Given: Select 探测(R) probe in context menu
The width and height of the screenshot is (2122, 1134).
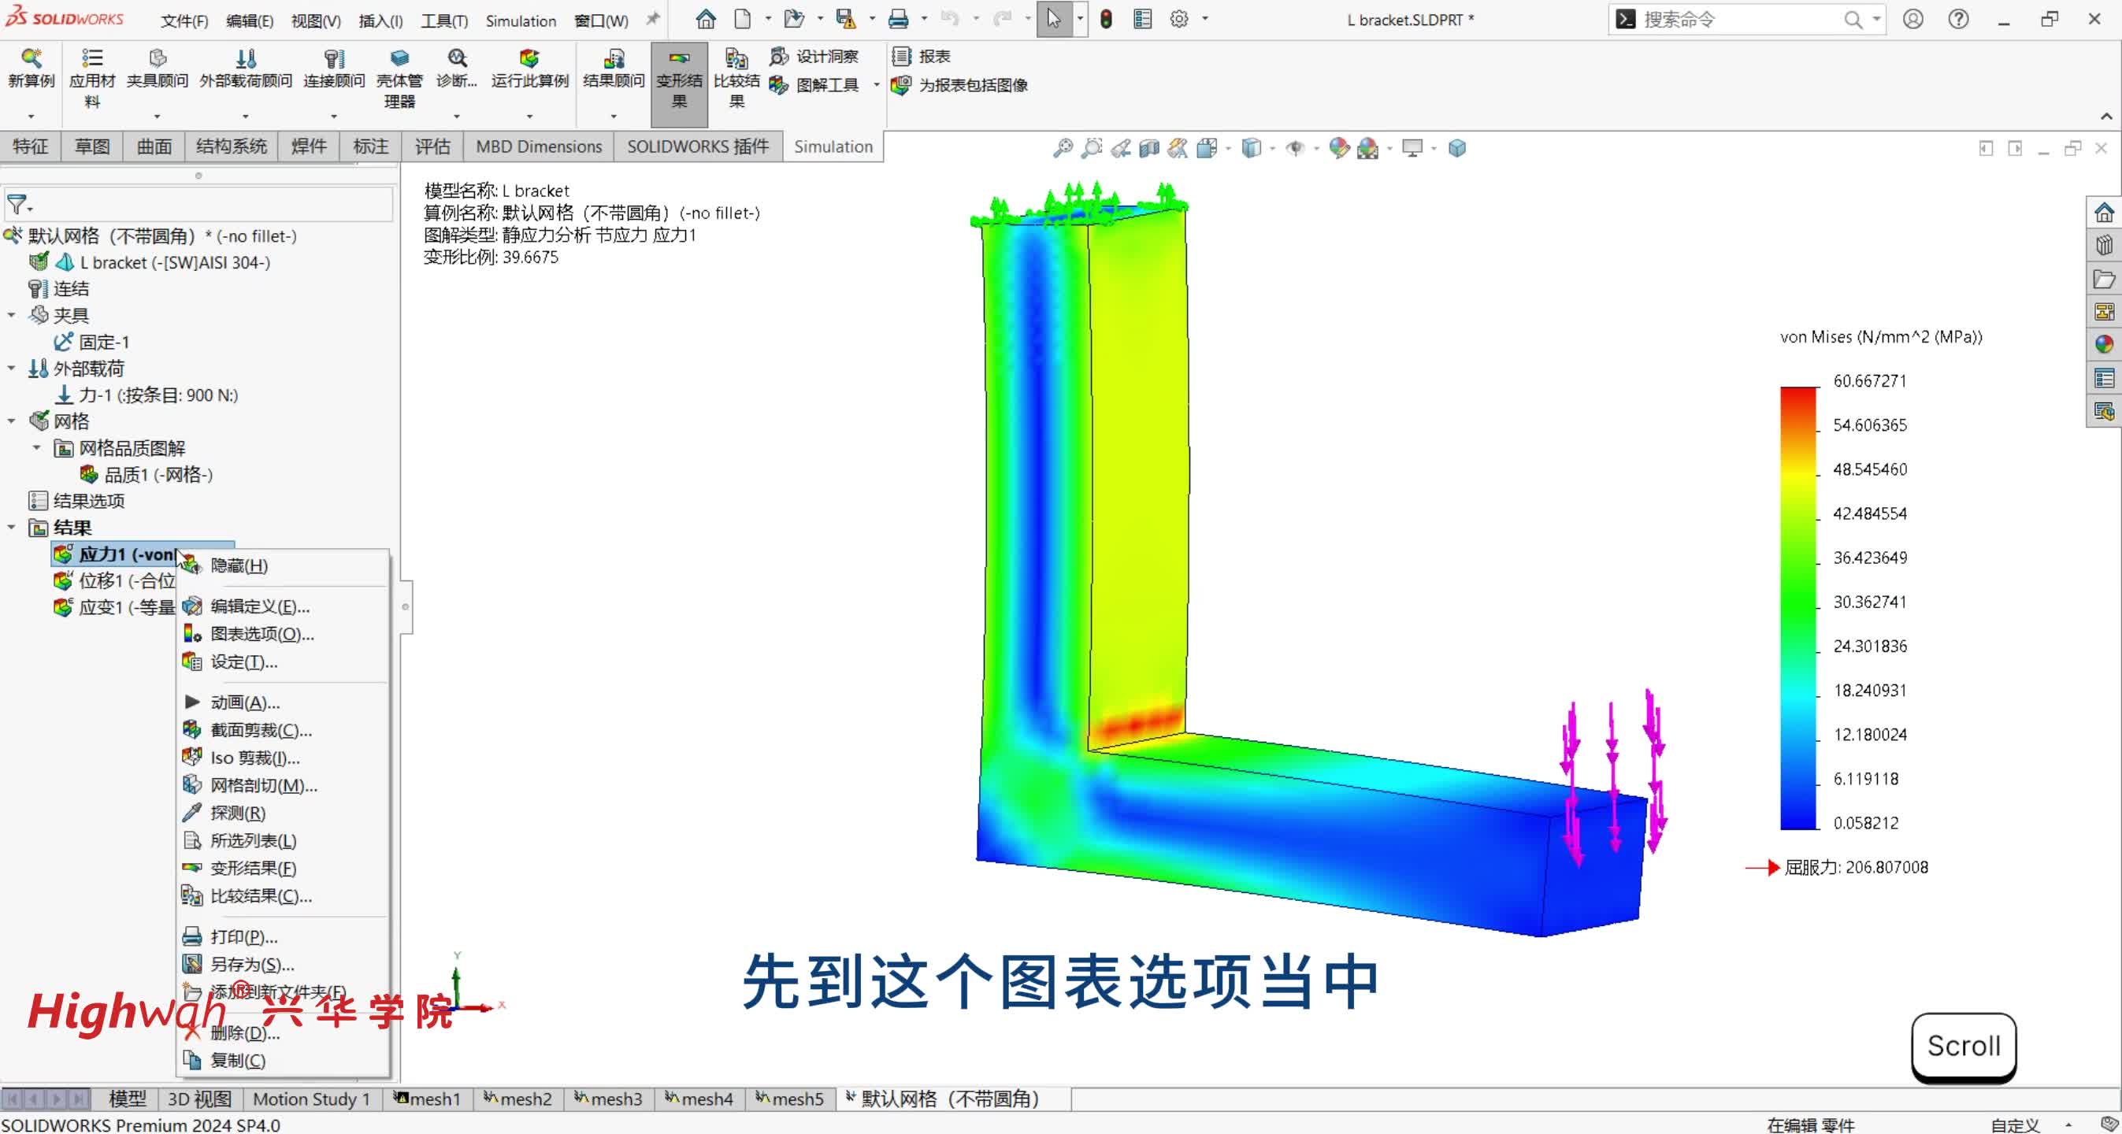Looking at the screenshot, I should (237, 813).
